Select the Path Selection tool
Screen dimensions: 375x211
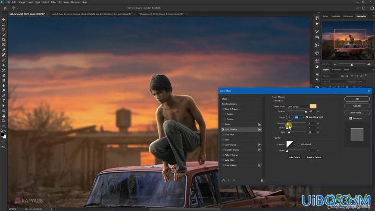click(3, 106)
